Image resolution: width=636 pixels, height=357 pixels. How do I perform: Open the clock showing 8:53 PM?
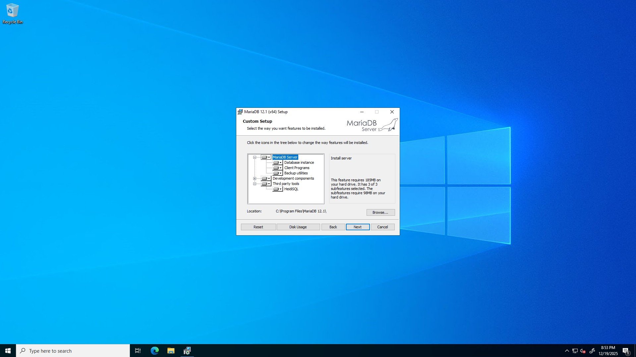click(608, 351)
